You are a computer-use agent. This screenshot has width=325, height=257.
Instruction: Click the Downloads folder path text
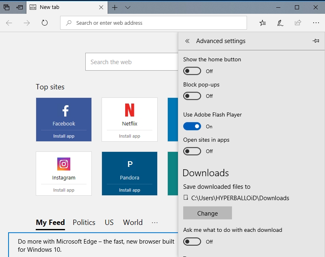point(240,198)
